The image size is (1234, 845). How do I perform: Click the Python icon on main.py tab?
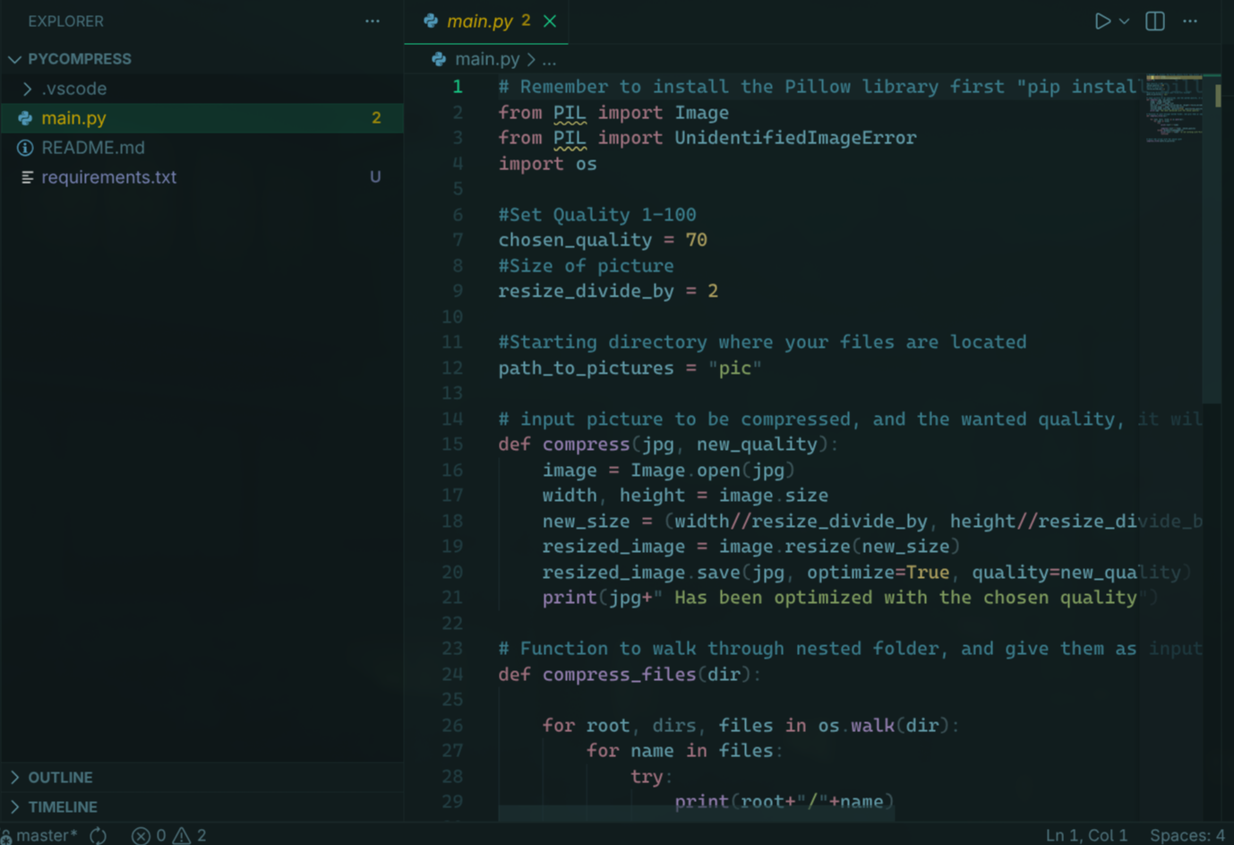tap(431, 21)
